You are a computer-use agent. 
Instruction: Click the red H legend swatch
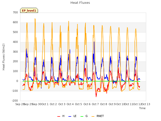click(x=59, y=116)
